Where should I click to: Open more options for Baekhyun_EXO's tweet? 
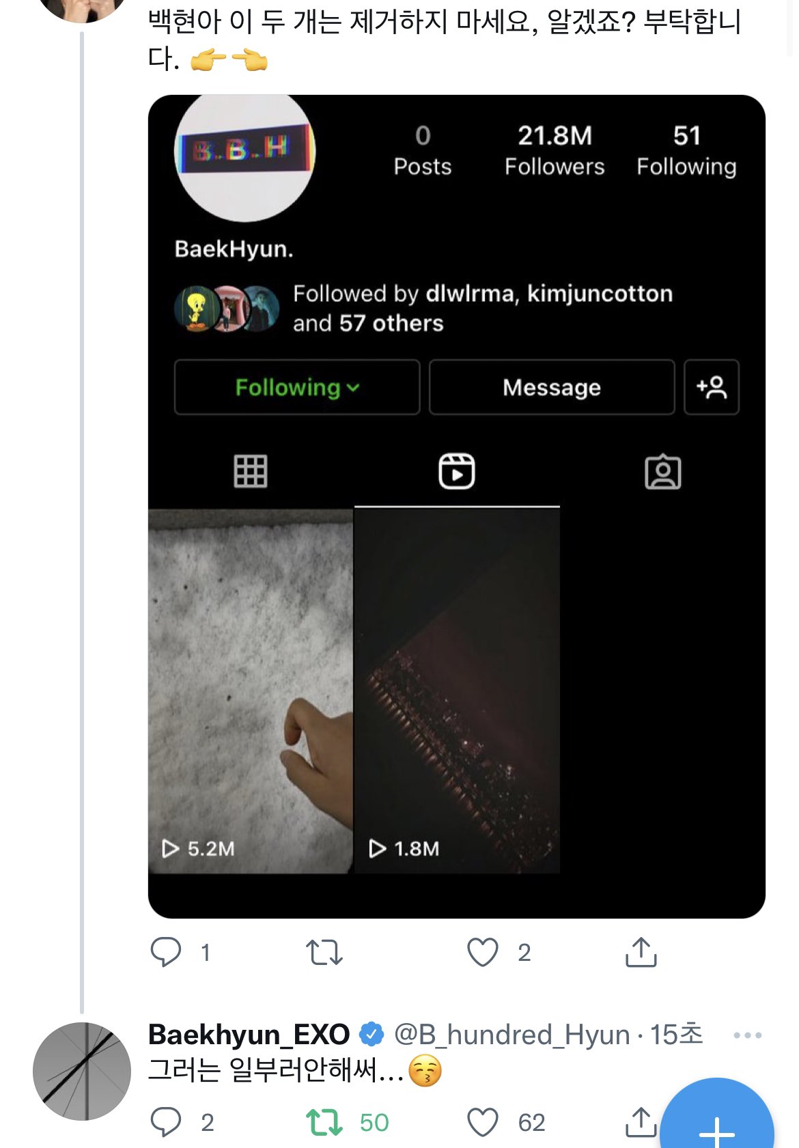[x=747, y=1035]
